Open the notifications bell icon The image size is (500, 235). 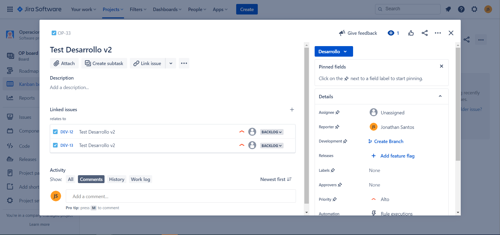(448, 9)
